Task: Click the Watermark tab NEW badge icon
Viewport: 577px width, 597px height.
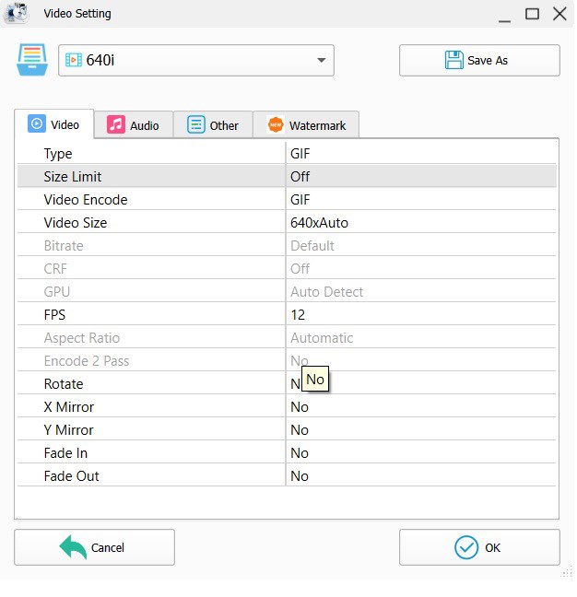Action: coord(276,125)
